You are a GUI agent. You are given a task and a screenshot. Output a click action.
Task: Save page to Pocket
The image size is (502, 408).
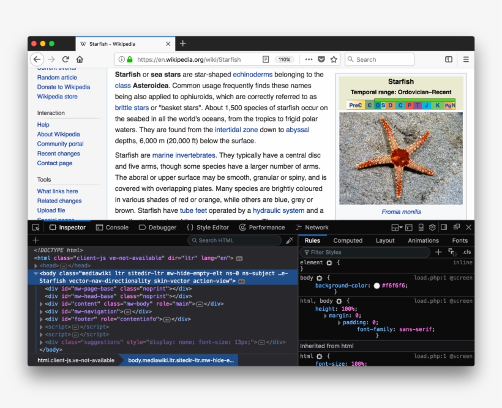click(x=321, y=59)
